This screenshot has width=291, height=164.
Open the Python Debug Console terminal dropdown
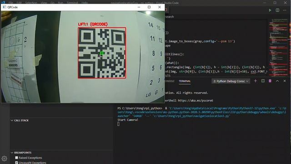coord(231,81)
